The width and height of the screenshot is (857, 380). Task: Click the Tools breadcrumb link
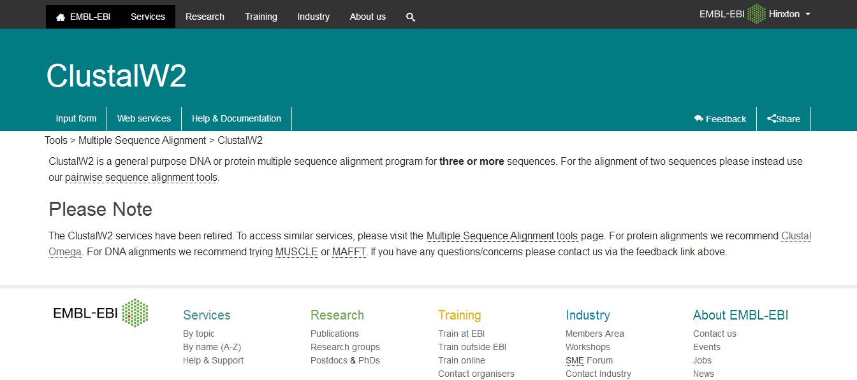56,140
